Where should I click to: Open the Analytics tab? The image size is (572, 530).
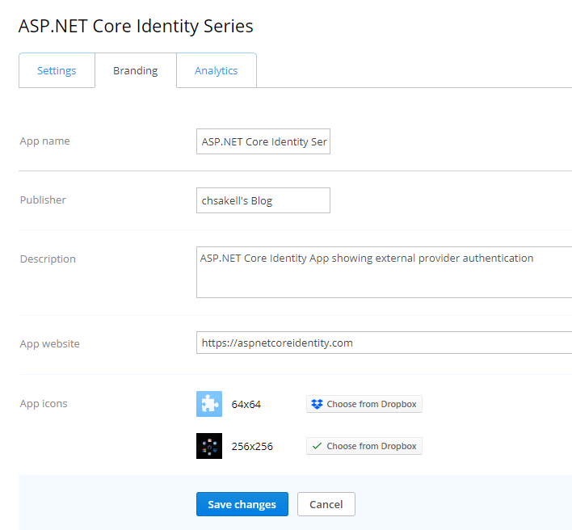(x=216, y=70)
